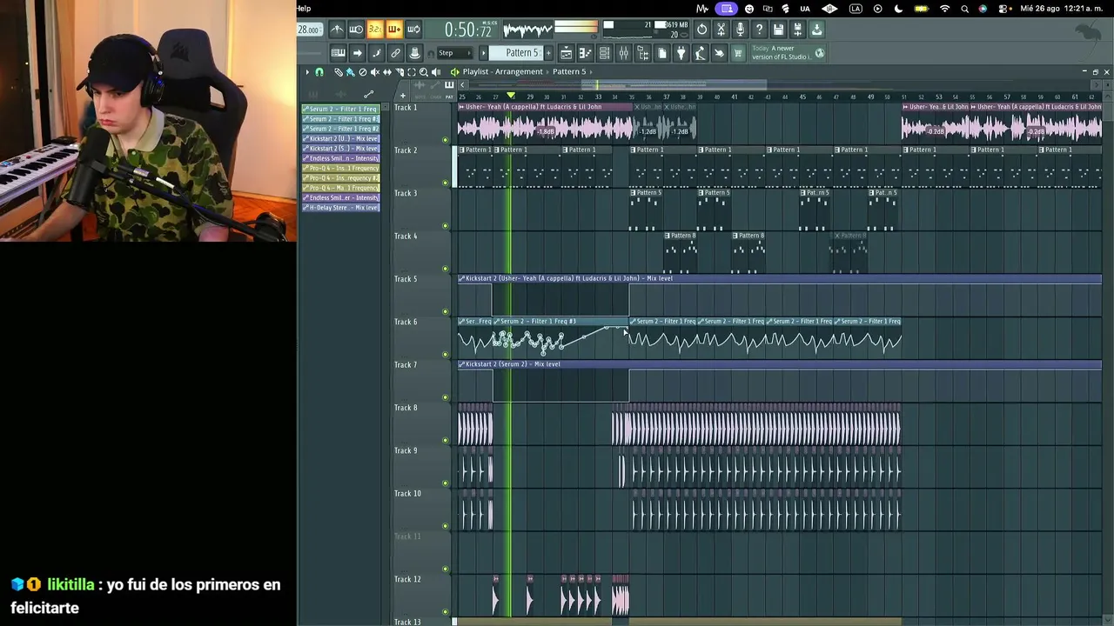
Task: Open the Browser panel from the toolbar
Action: pyautogui.click(x=642, y=53)
